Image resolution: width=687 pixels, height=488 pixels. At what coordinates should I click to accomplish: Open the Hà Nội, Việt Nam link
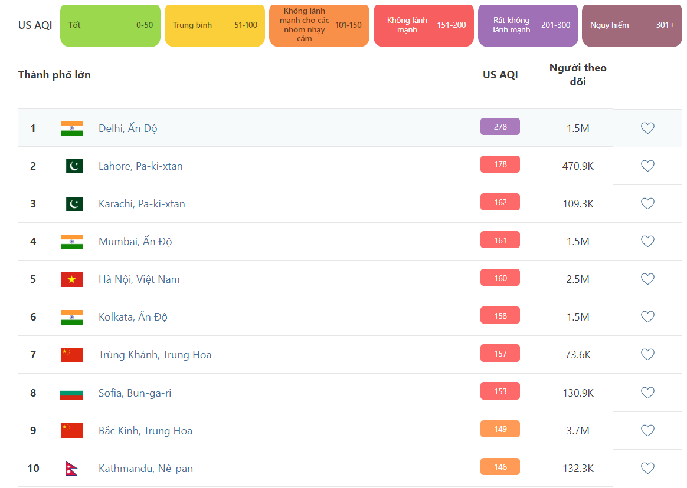(139, 279)
